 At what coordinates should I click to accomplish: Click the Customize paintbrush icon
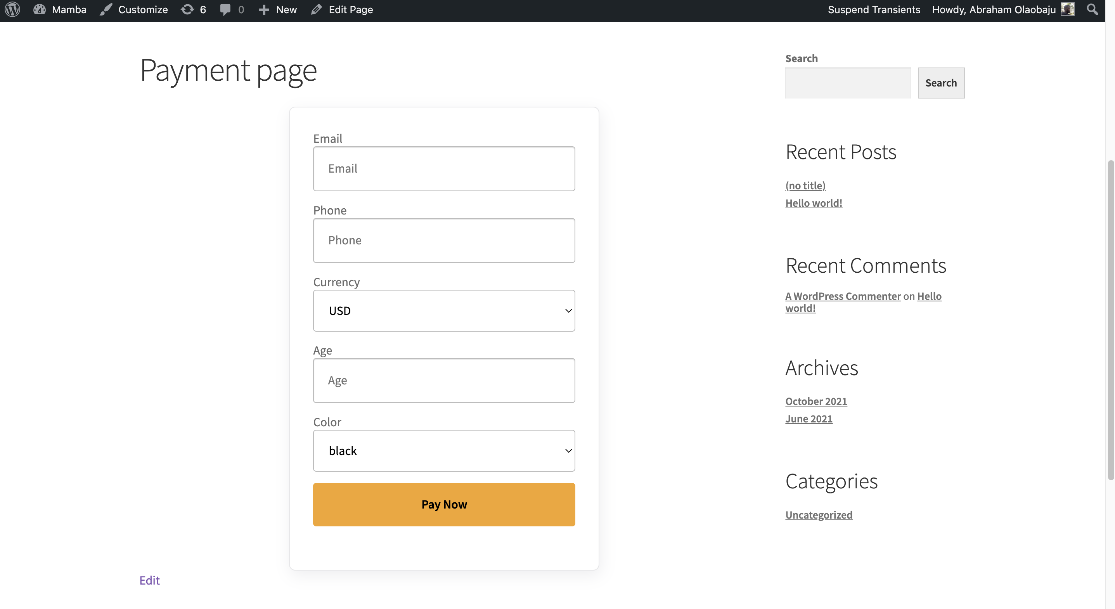tap(106, 10)
